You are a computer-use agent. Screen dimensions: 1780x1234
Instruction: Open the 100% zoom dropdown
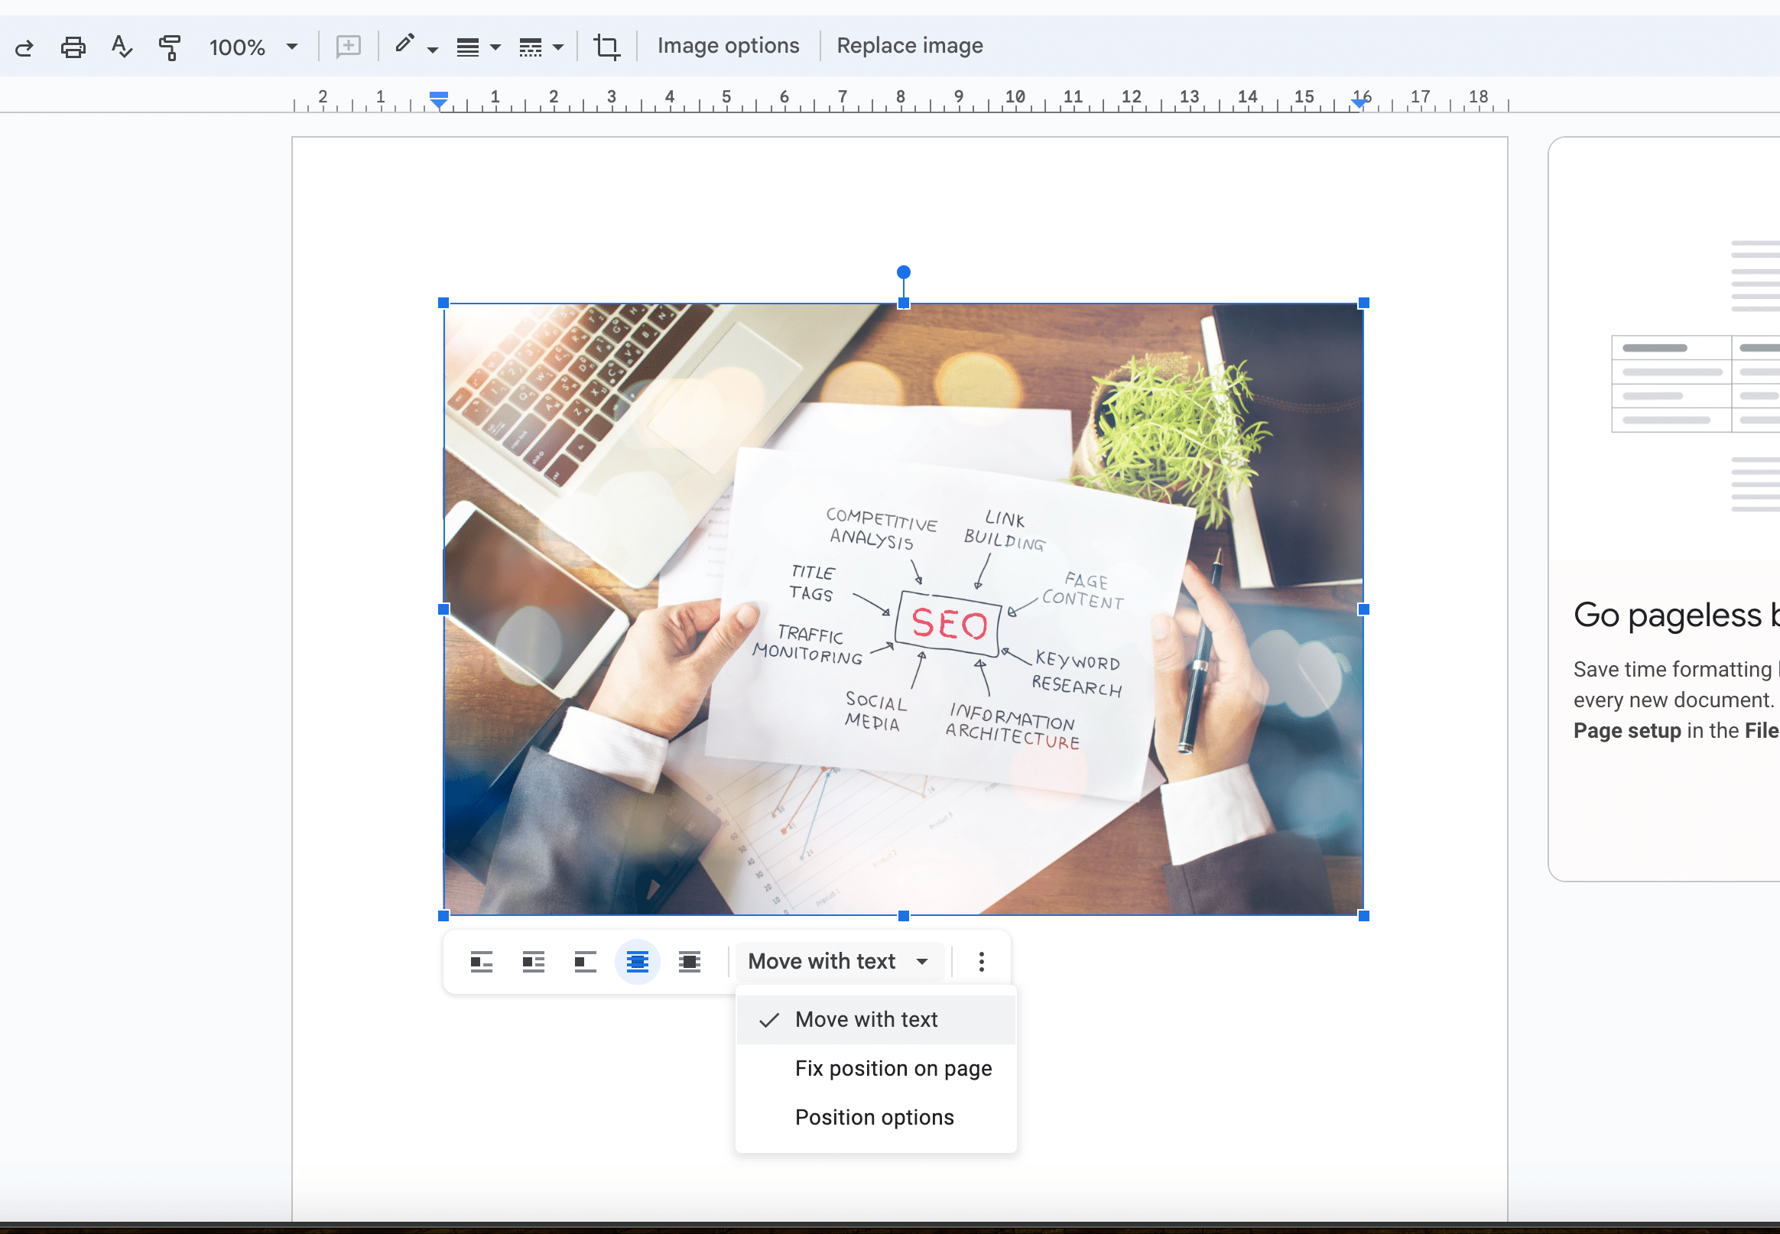(x=252, y=47)
